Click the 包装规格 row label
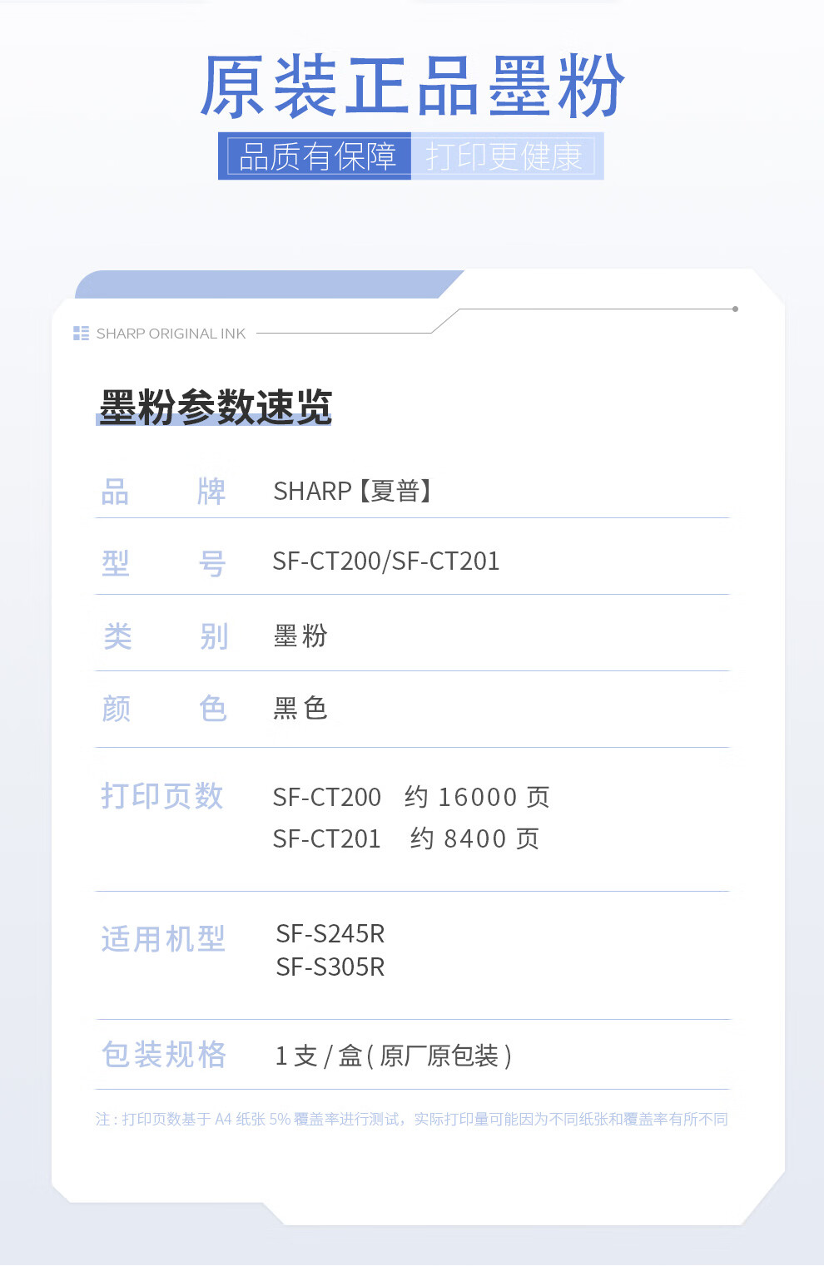 (x=164, y=1055)
